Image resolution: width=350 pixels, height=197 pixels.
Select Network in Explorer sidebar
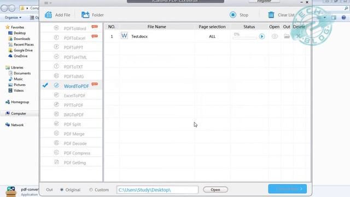point(15,125)
